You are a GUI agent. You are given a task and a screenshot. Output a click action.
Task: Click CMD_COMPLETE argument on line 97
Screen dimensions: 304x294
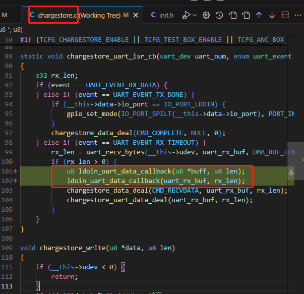pyautogui.click(x=159, y=133)
